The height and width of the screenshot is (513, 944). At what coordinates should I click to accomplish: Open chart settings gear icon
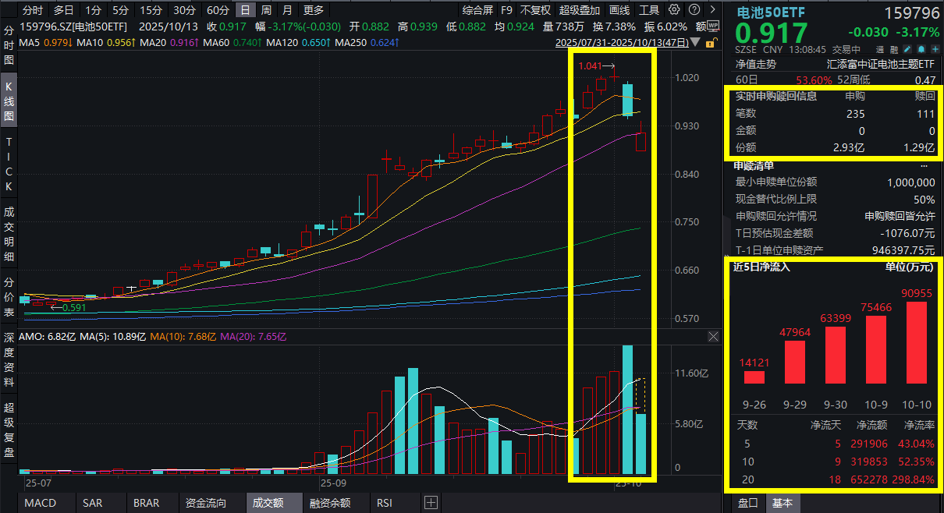[x=673, y=10]
